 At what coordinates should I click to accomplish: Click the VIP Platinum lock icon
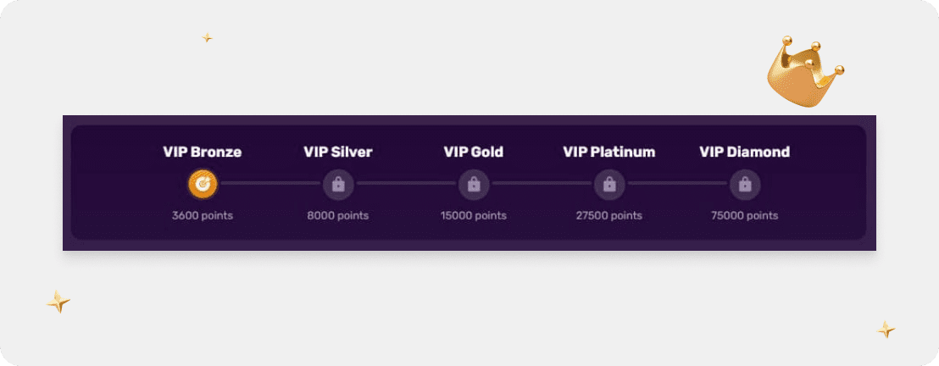(x=609, y=183)
